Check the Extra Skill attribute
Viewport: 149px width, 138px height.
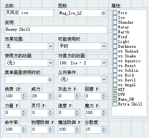click(115, 104)
